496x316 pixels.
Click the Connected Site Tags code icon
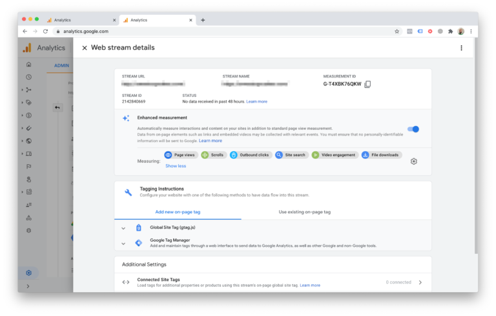(x=126, y=282)
